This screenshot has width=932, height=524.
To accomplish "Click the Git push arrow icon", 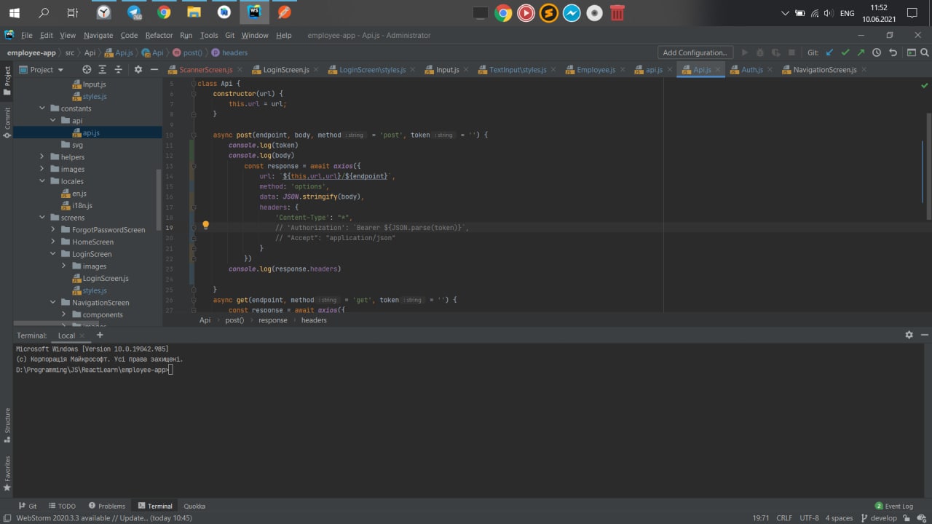I will click(x=861, y=52).
